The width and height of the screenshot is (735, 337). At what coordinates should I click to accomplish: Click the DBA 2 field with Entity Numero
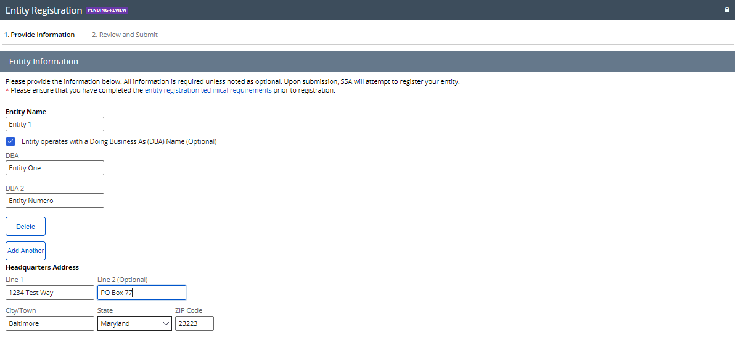coord(55,201)
